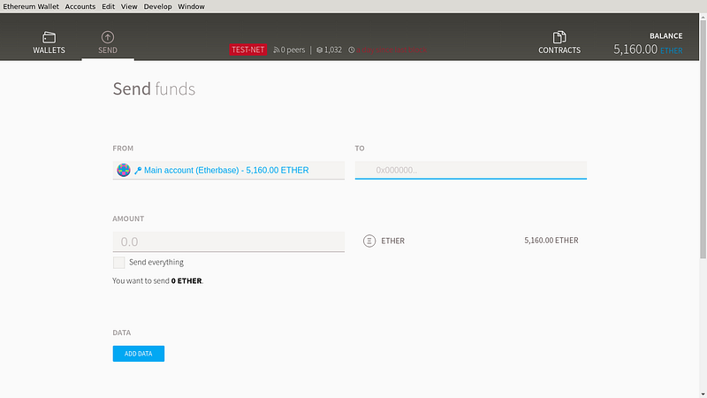Click the clock icon for last block
Screen dimensions: 707x398
[x=351, y=50]
